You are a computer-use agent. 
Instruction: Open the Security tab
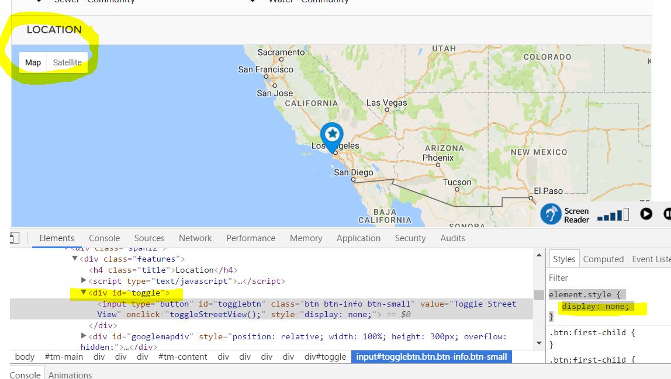coord(410,238)
